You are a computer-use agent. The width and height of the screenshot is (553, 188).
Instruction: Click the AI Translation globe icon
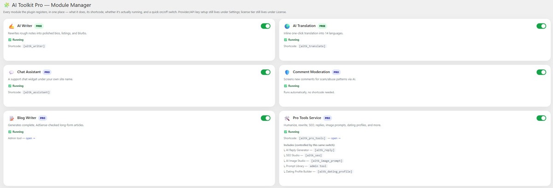point(287,26)
